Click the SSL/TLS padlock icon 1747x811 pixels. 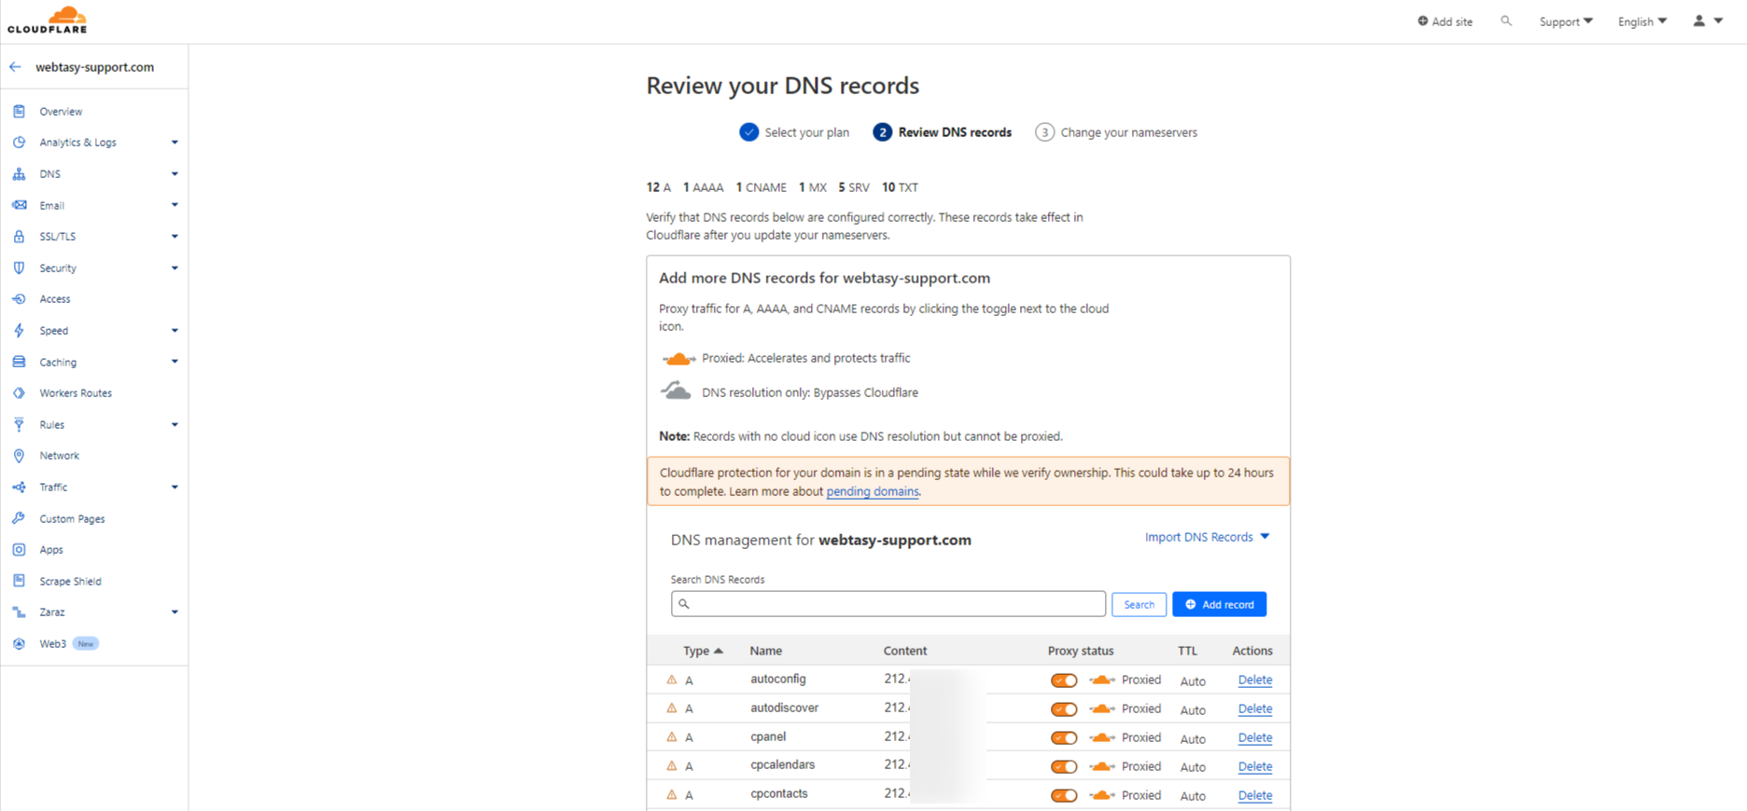(x=19, y=237)
